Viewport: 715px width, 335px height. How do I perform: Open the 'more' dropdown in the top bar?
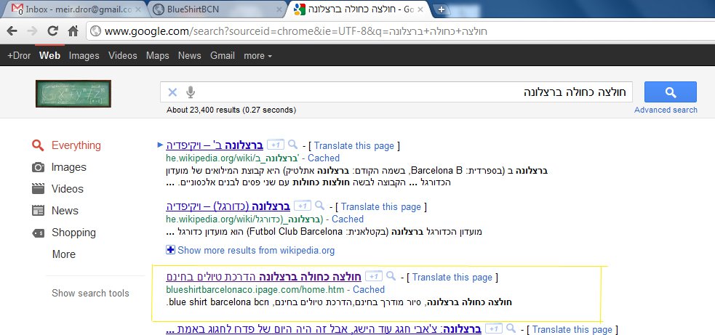tap(257, 56)
